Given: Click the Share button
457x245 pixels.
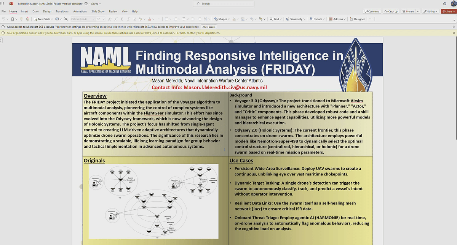Looking at the screenshot, I should (x=448, y=11).
